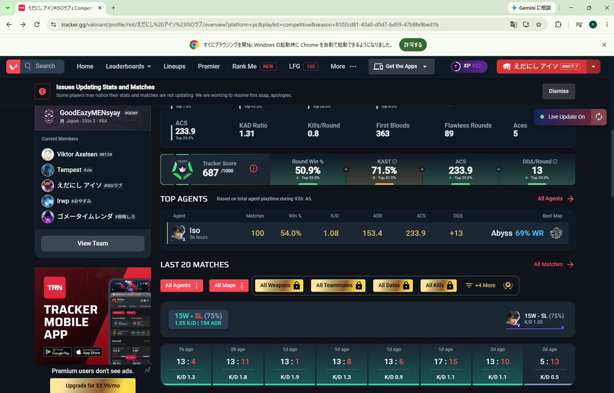Open the 13 : 4 match card from 1h ago

click(x=186, y=364)
